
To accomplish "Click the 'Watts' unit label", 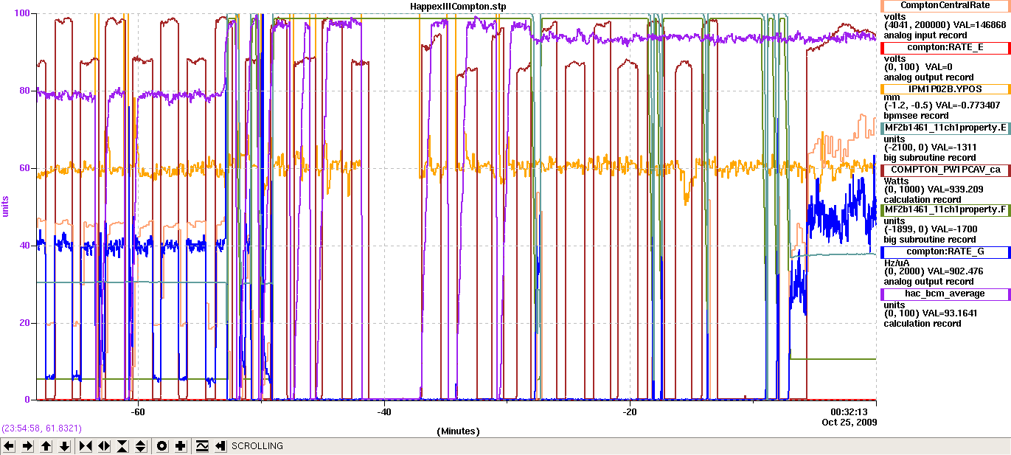I will [897, 180].
